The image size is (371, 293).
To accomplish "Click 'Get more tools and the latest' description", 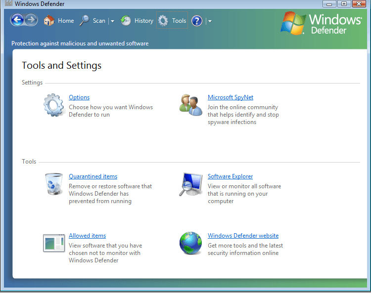I will [x=245, y=249].
